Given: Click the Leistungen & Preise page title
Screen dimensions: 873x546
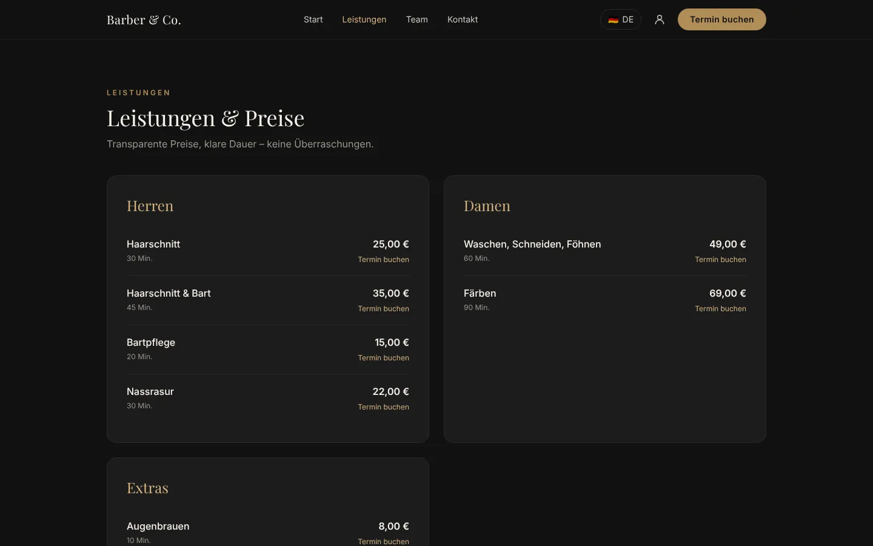Looking at the screenshot, I should [x=206, y=118].
